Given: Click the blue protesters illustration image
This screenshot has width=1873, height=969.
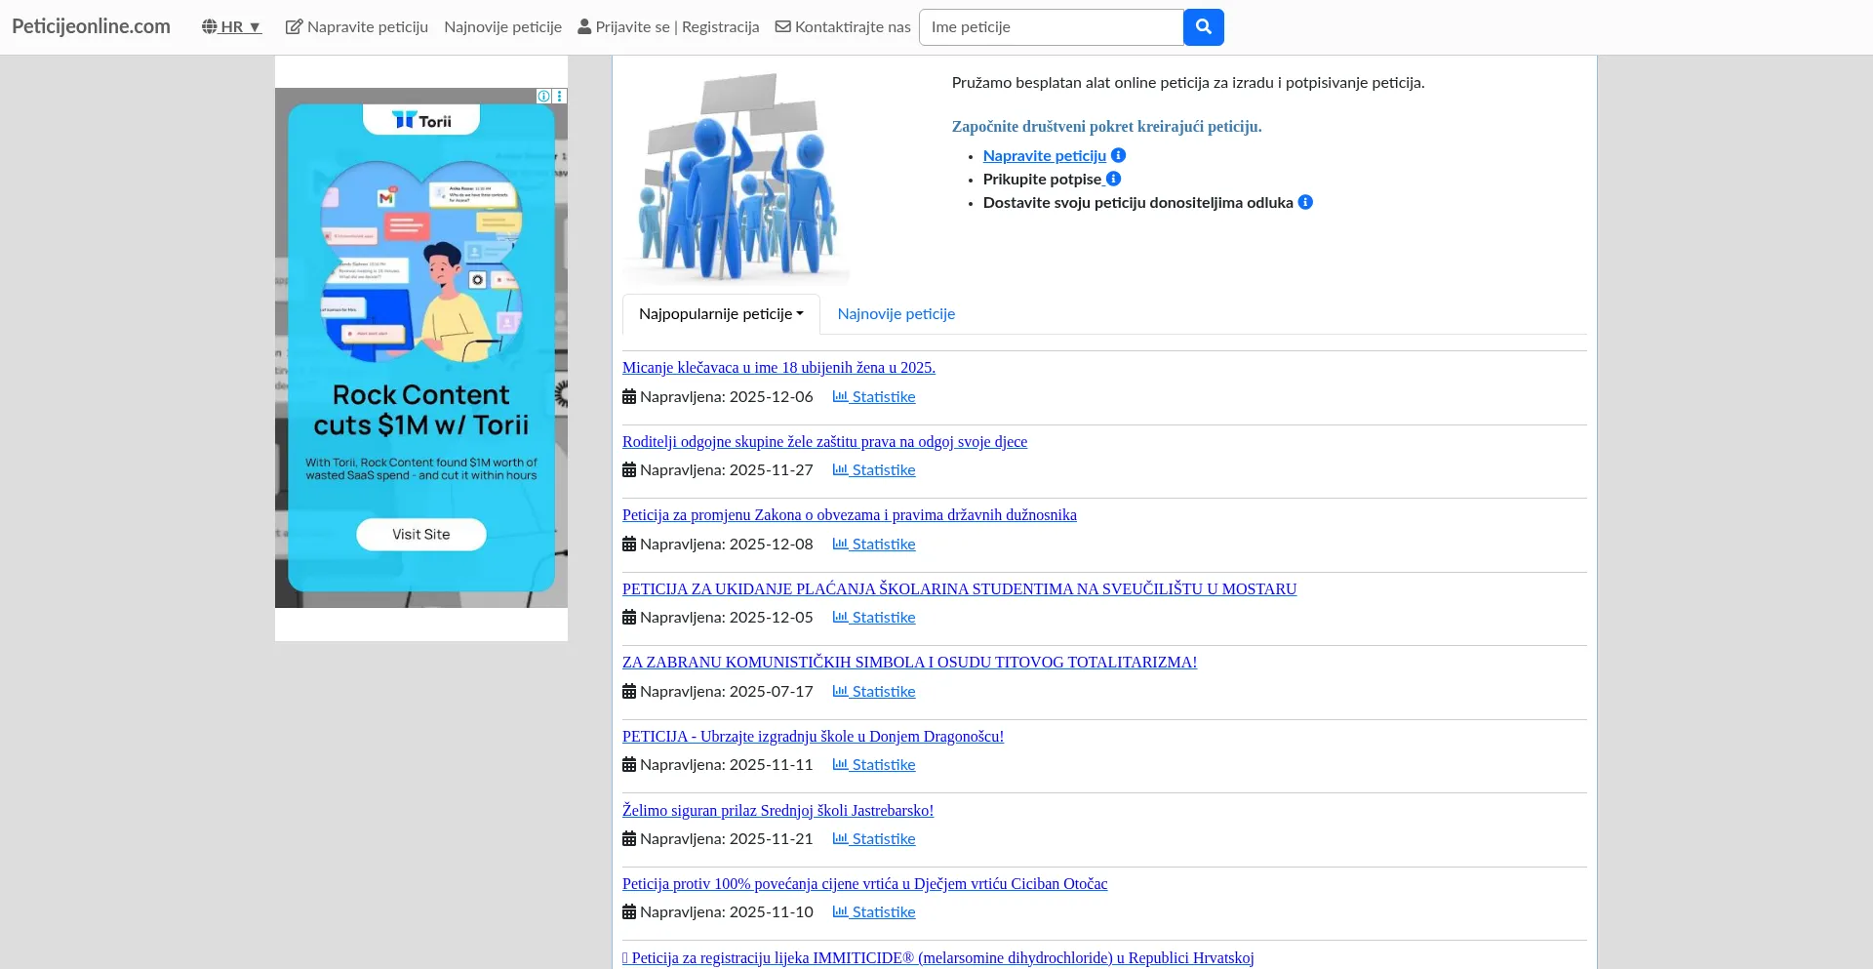Looking at the screenshot, I should click(x=737, y=178).
